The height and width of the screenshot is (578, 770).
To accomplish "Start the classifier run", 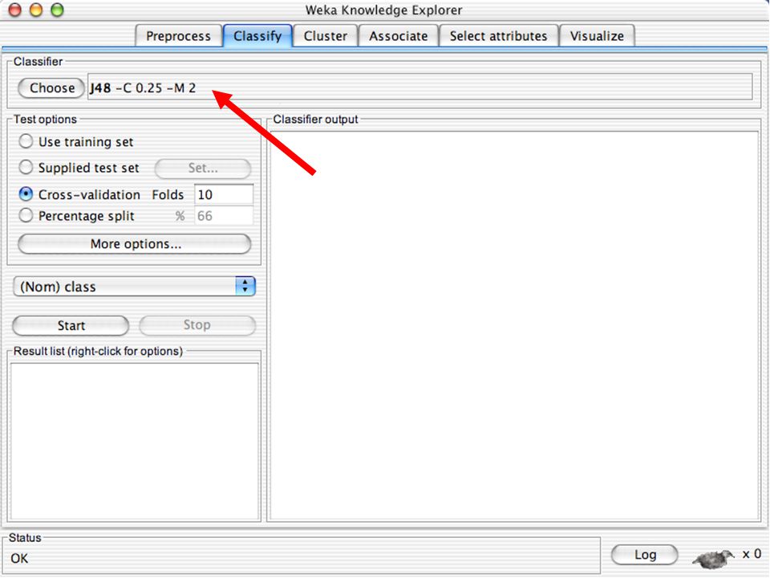I will coord(71,325).
